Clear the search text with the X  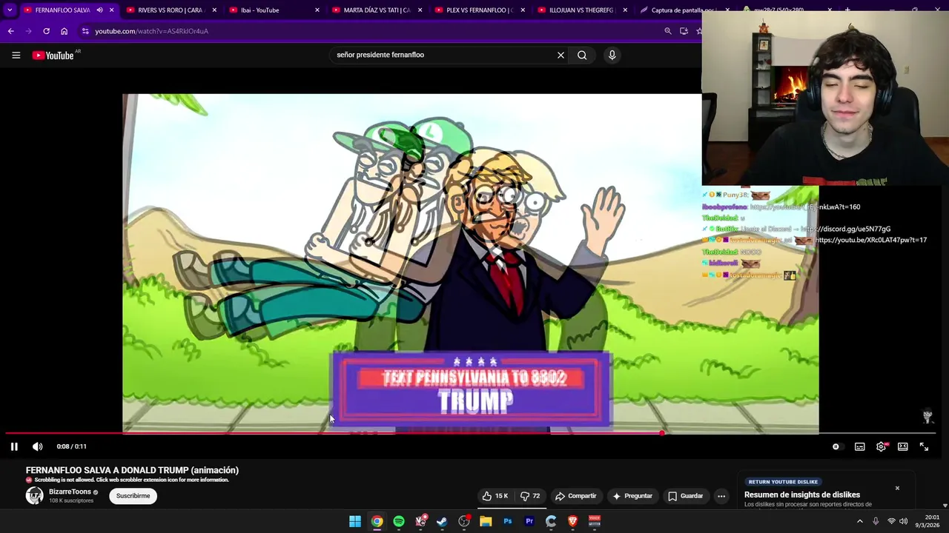pos(561,55)
